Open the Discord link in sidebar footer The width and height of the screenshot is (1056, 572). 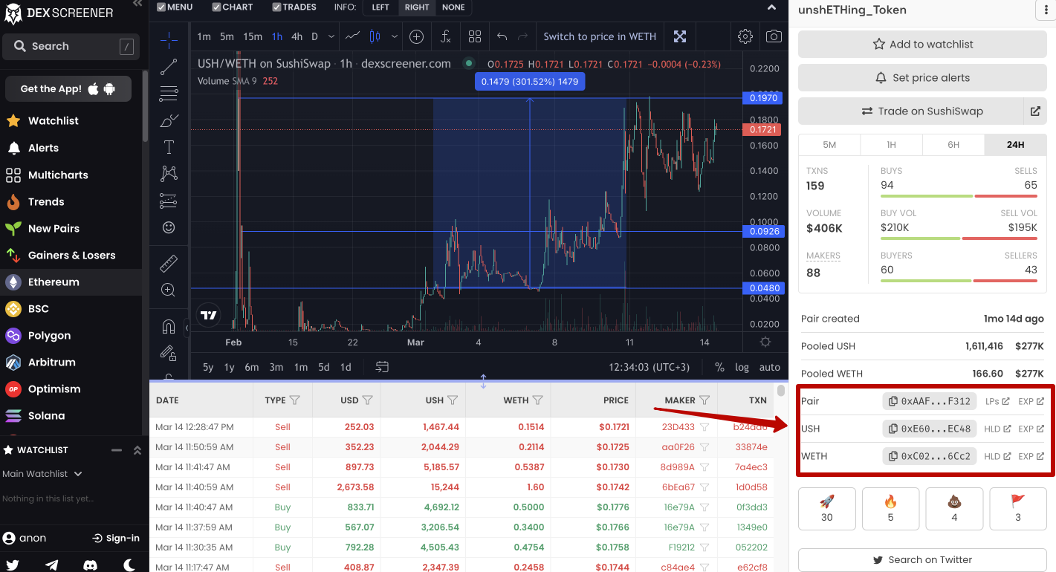(91, 565)
